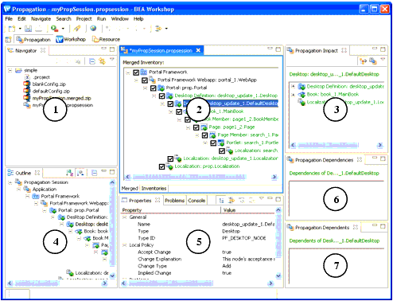393x301 pixels.
Task: Uncheck Portal: prop.Portal checkbox
Action: (154, 88)
